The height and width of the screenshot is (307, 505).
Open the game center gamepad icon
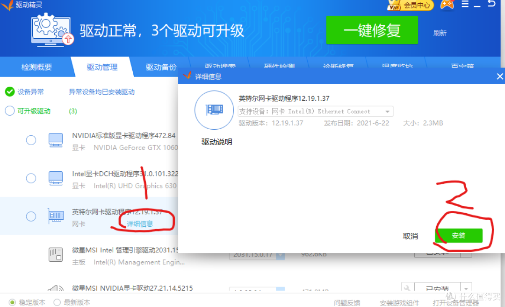pyautogui.click(x=447, y=6)
